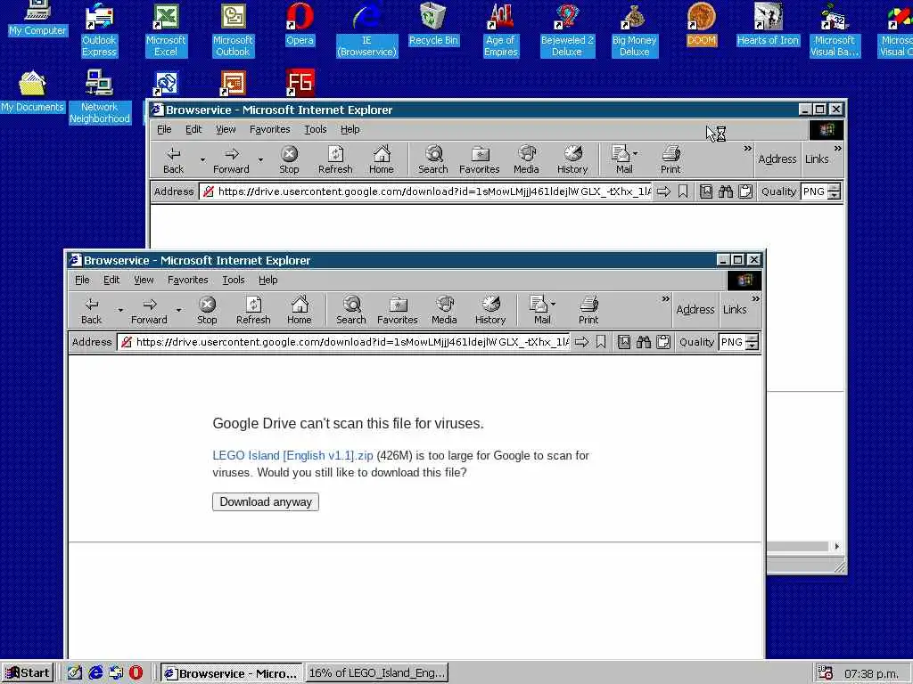The height and width of the screenshot is (684, 913).
Task: Click front window address URL field
Action: [x=343, y=342]
